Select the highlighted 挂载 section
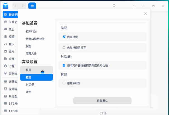The width and height of the screenshot is (169, 115). (36, 77)
